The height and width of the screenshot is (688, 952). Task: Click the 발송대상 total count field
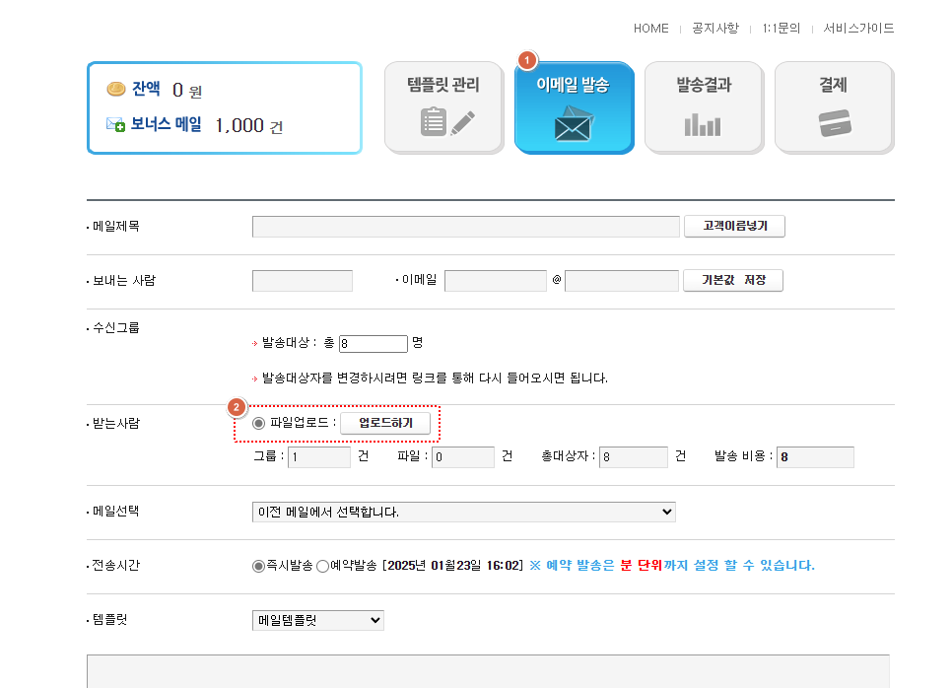click(374, 344)
